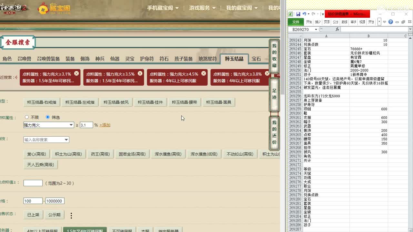
Task: Remove the 强力克火≥3.5% recent search tag
Action: click(x=140, y=73)
